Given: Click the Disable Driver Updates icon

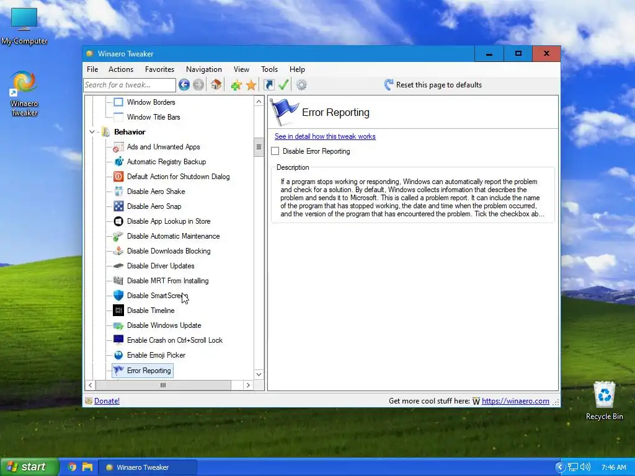Looking at the screenshot, I should coord(118,266).
